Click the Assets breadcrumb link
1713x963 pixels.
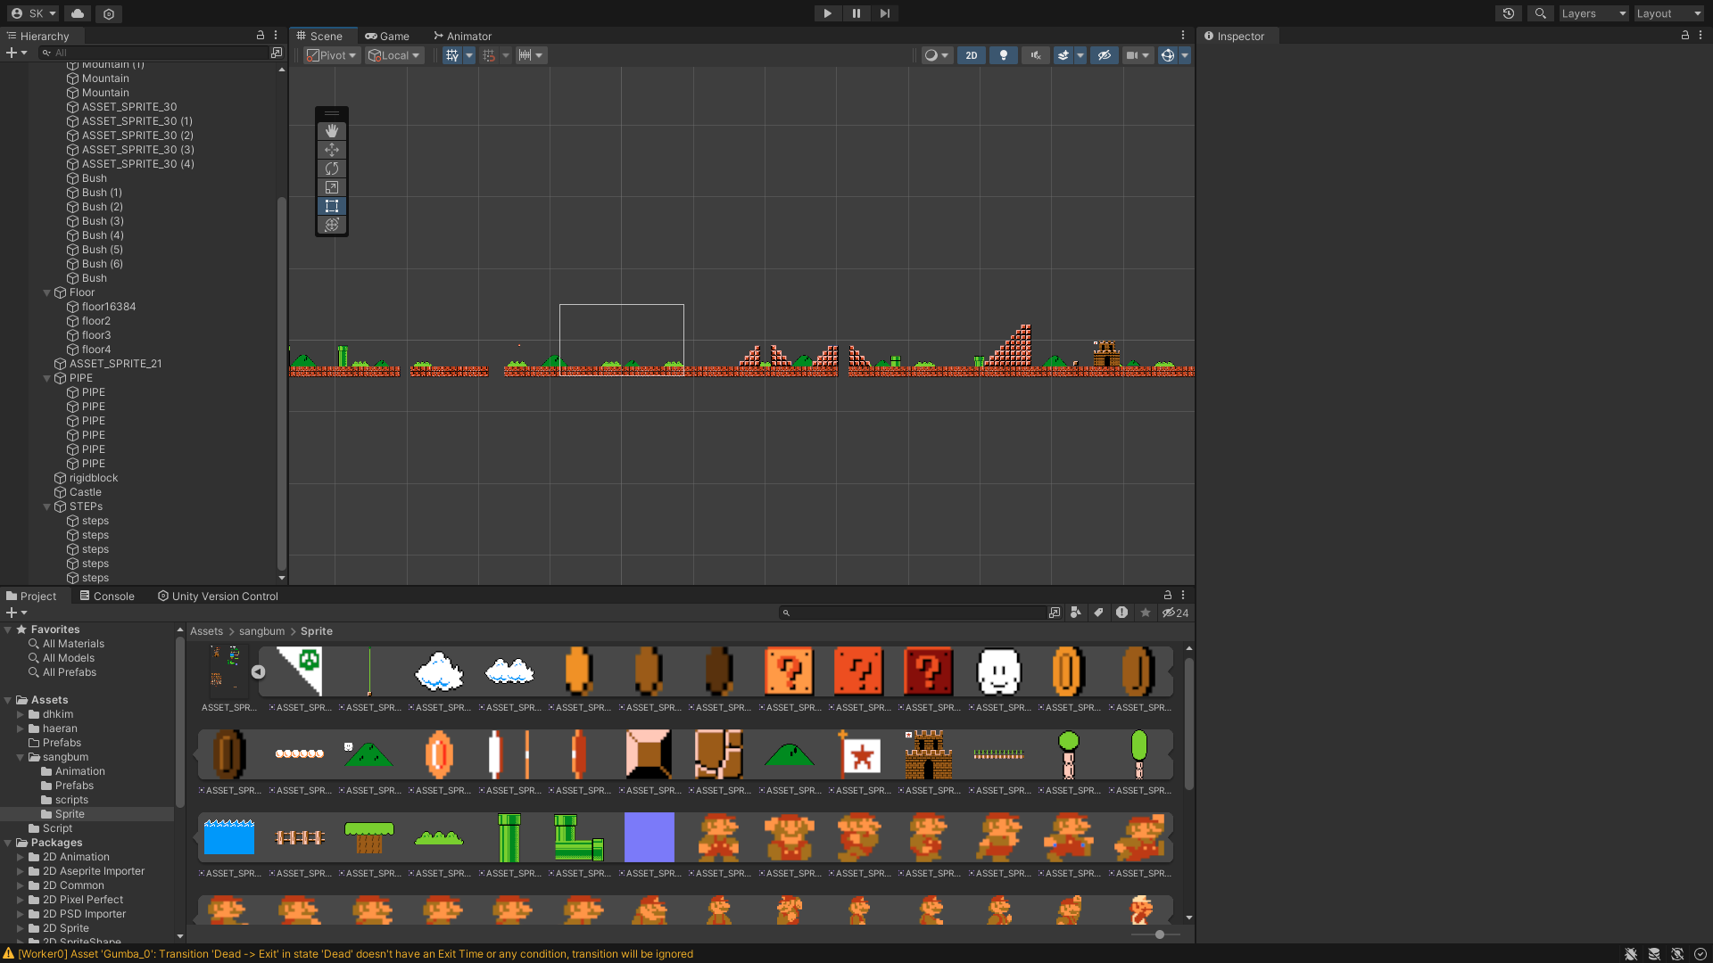(206, 631)
